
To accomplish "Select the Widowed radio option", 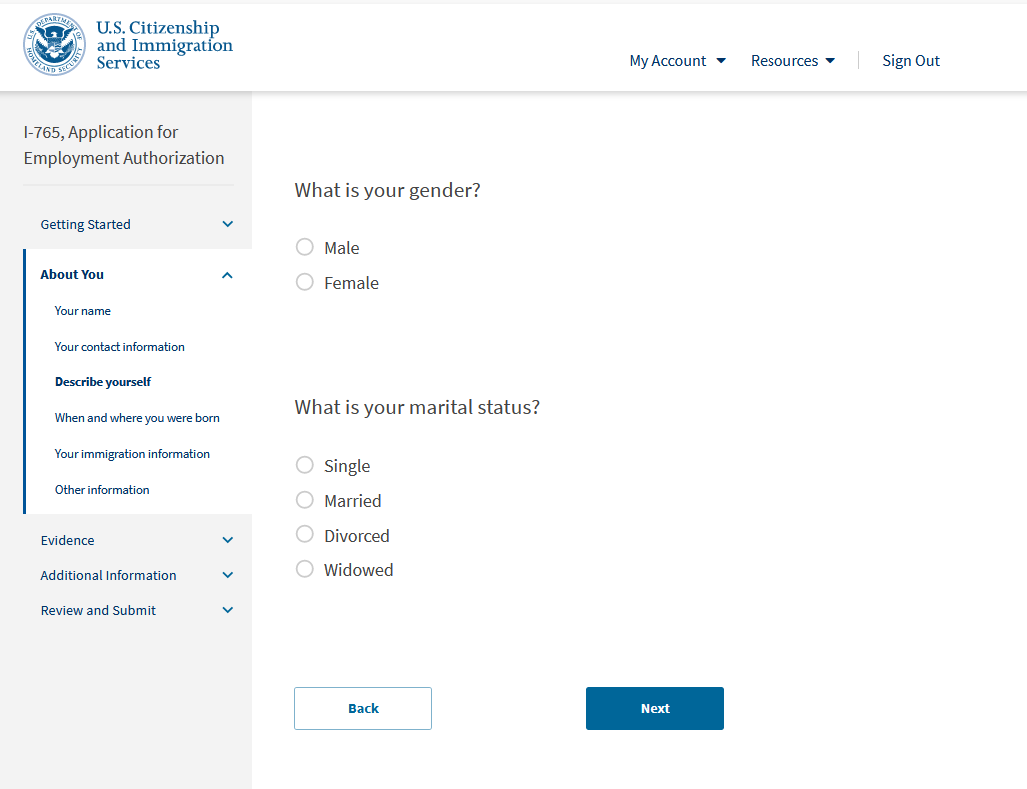I will click(x=305, y=569).
